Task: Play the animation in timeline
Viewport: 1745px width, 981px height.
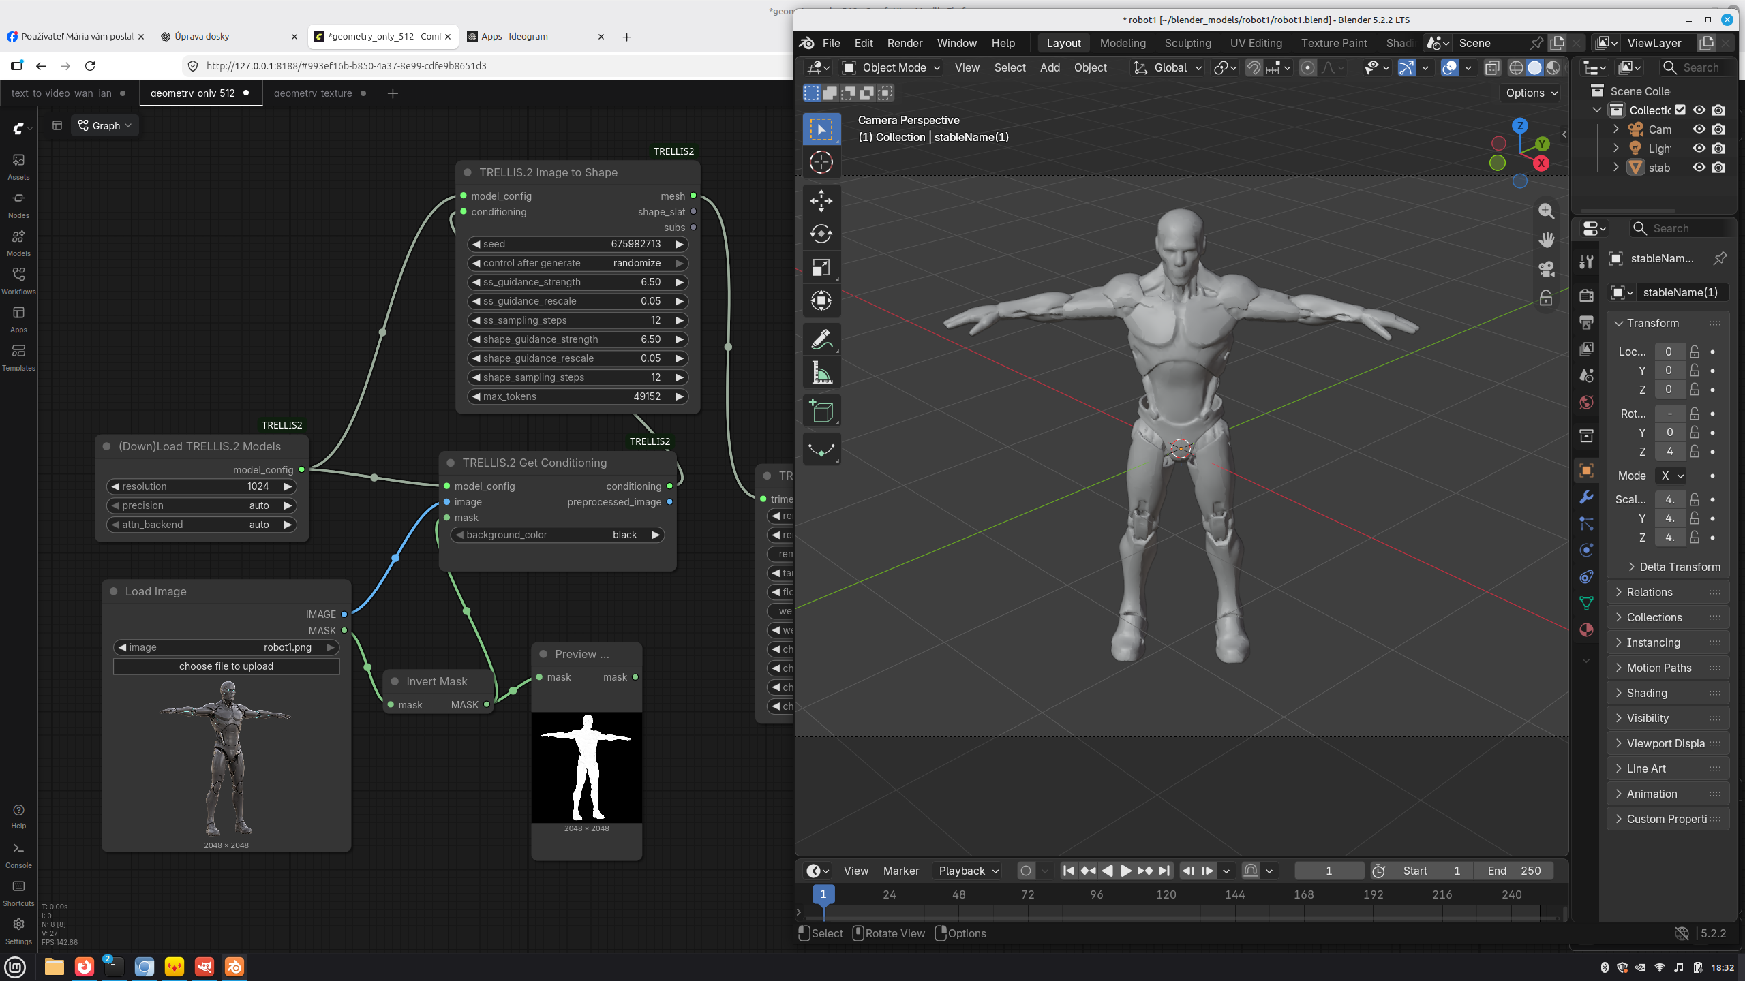Action: [x=1126, y=871]
